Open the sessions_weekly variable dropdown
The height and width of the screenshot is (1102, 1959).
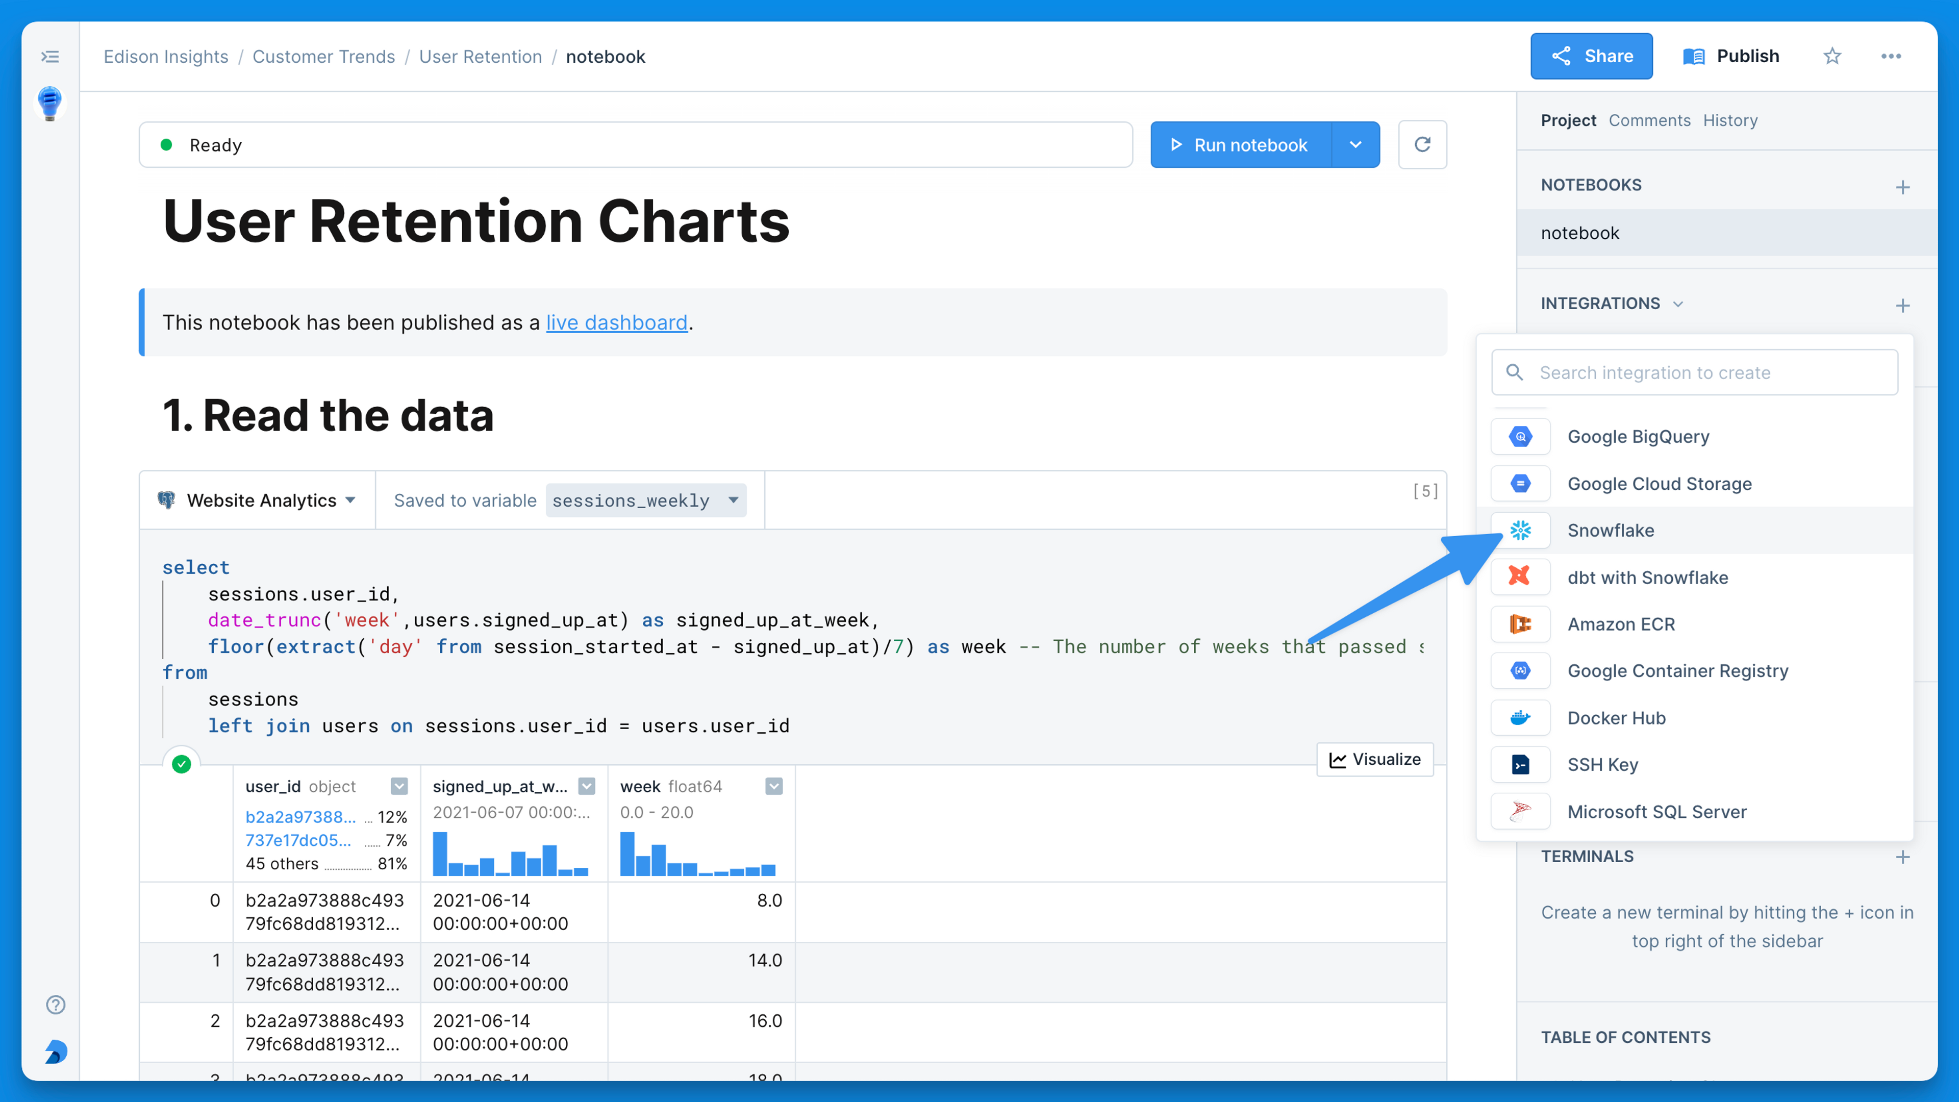pos(646,499)
